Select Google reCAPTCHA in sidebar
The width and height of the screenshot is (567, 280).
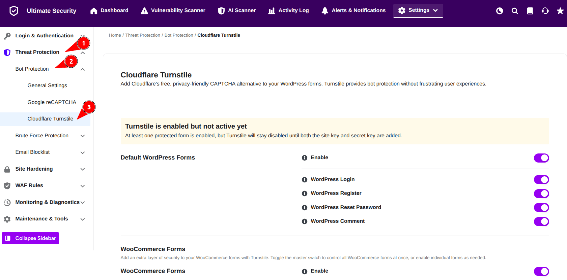52,102
